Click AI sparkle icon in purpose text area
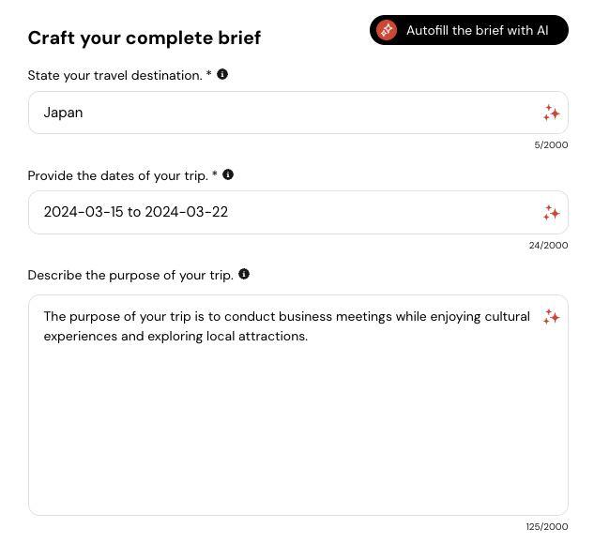 [551, 317]
